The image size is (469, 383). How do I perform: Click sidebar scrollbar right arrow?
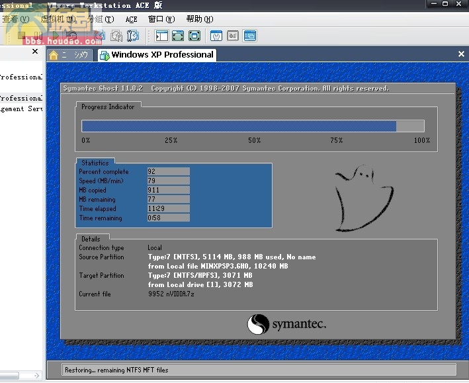[x=37, y=375]
